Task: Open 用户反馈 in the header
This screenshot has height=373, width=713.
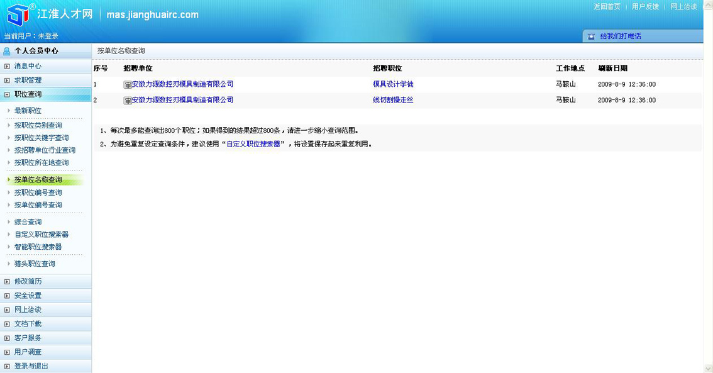Action: [645, 7]
